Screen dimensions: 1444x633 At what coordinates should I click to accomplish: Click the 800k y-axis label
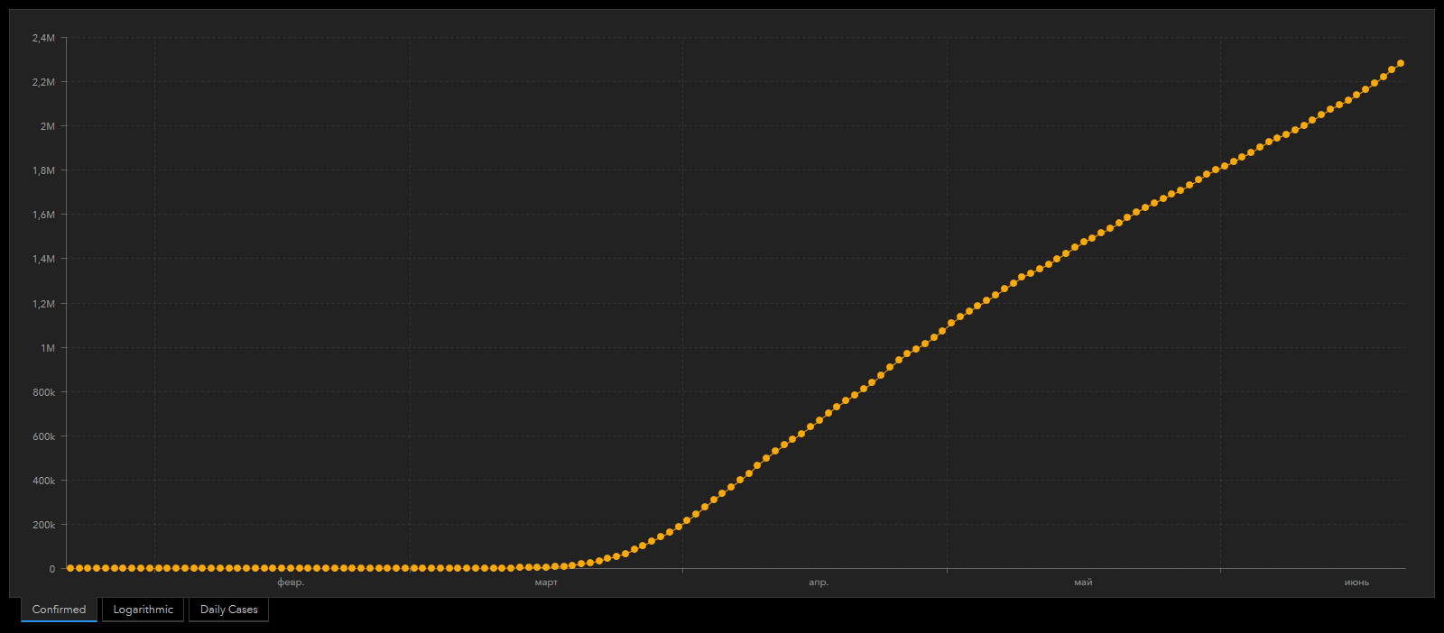(43, 392)
